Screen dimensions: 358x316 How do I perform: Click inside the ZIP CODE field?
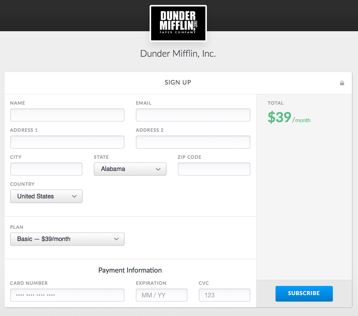pyautogui.click(x=214, y=169)
